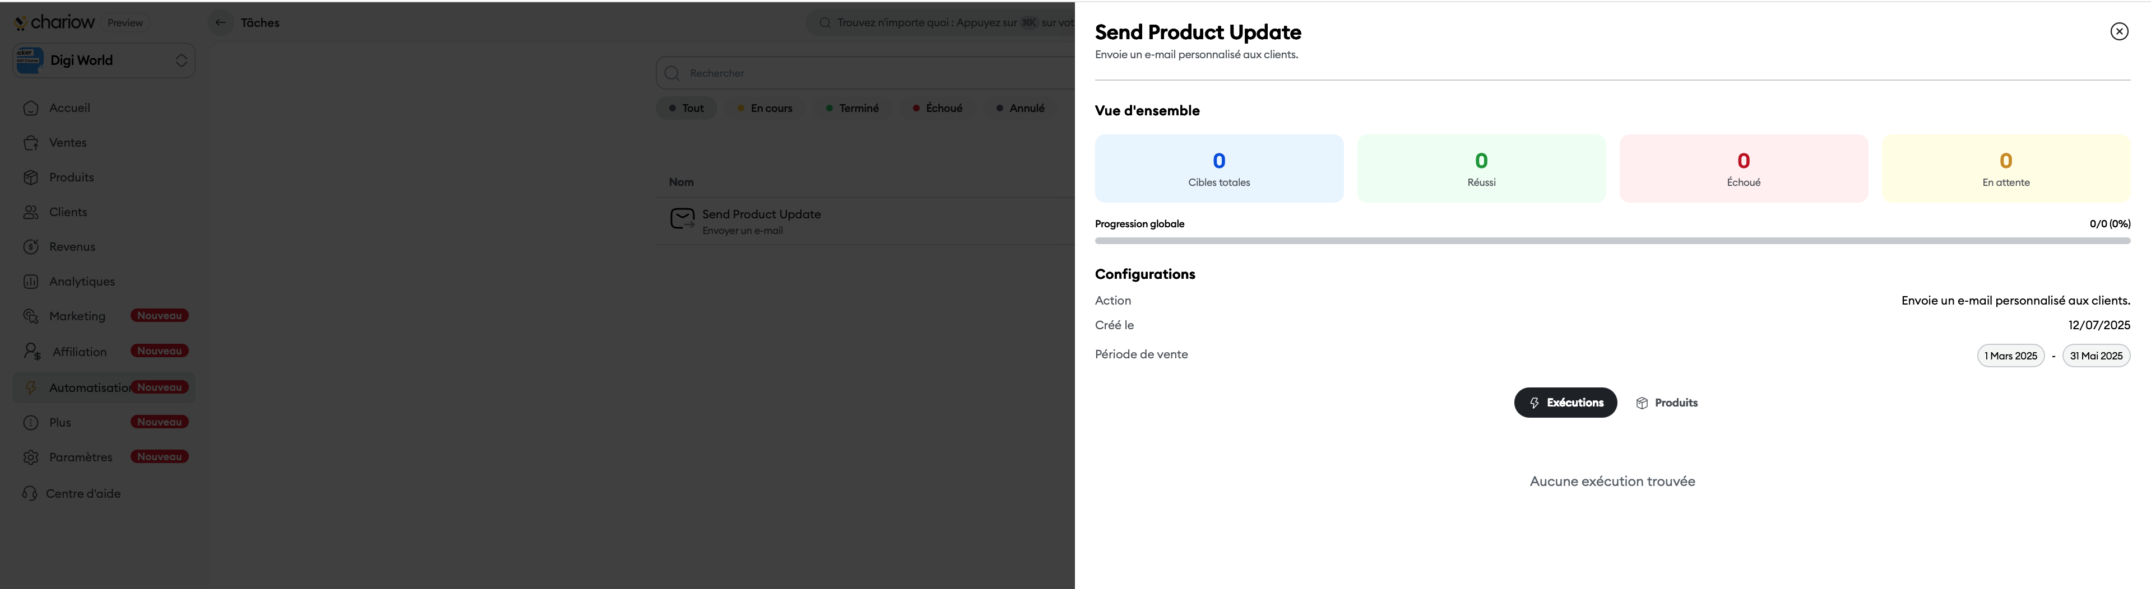Viewport: 2151px width, 589px height.
Task: Open Accueil home icon in sidebar
Action: click(31, 109)
